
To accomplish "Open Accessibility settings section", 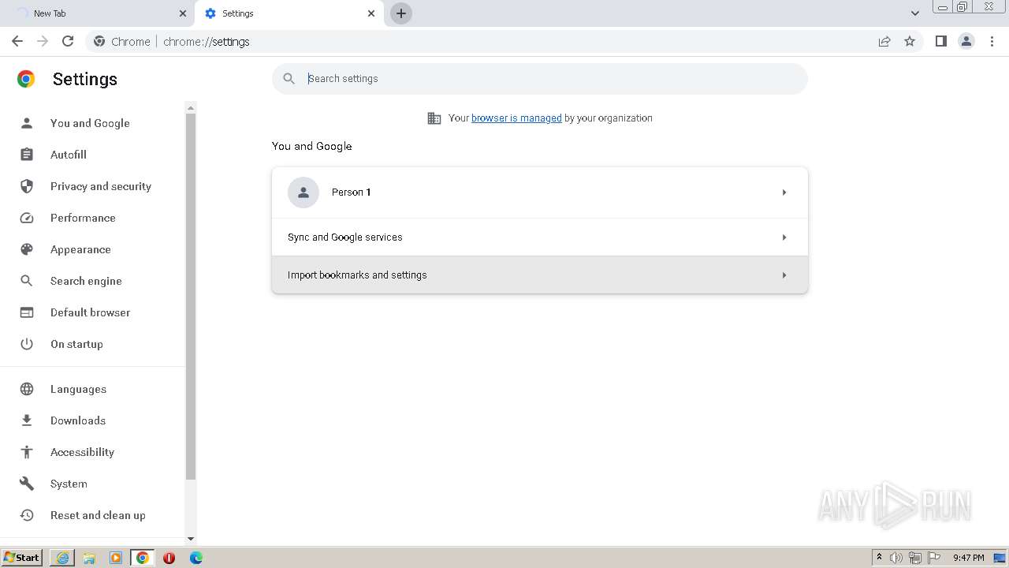I will (82, 452).
